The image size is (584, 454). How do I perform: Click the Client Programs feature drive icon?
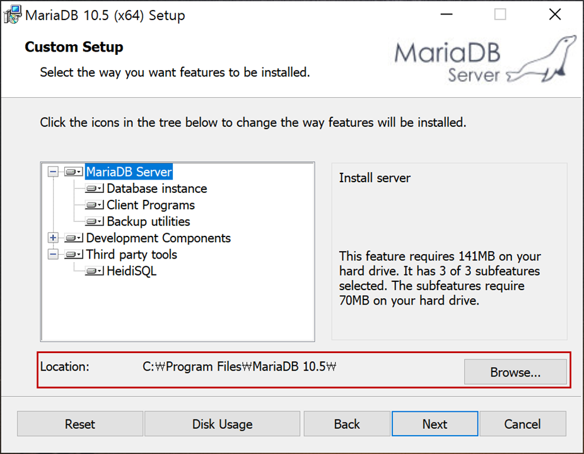tap(94, 205)
